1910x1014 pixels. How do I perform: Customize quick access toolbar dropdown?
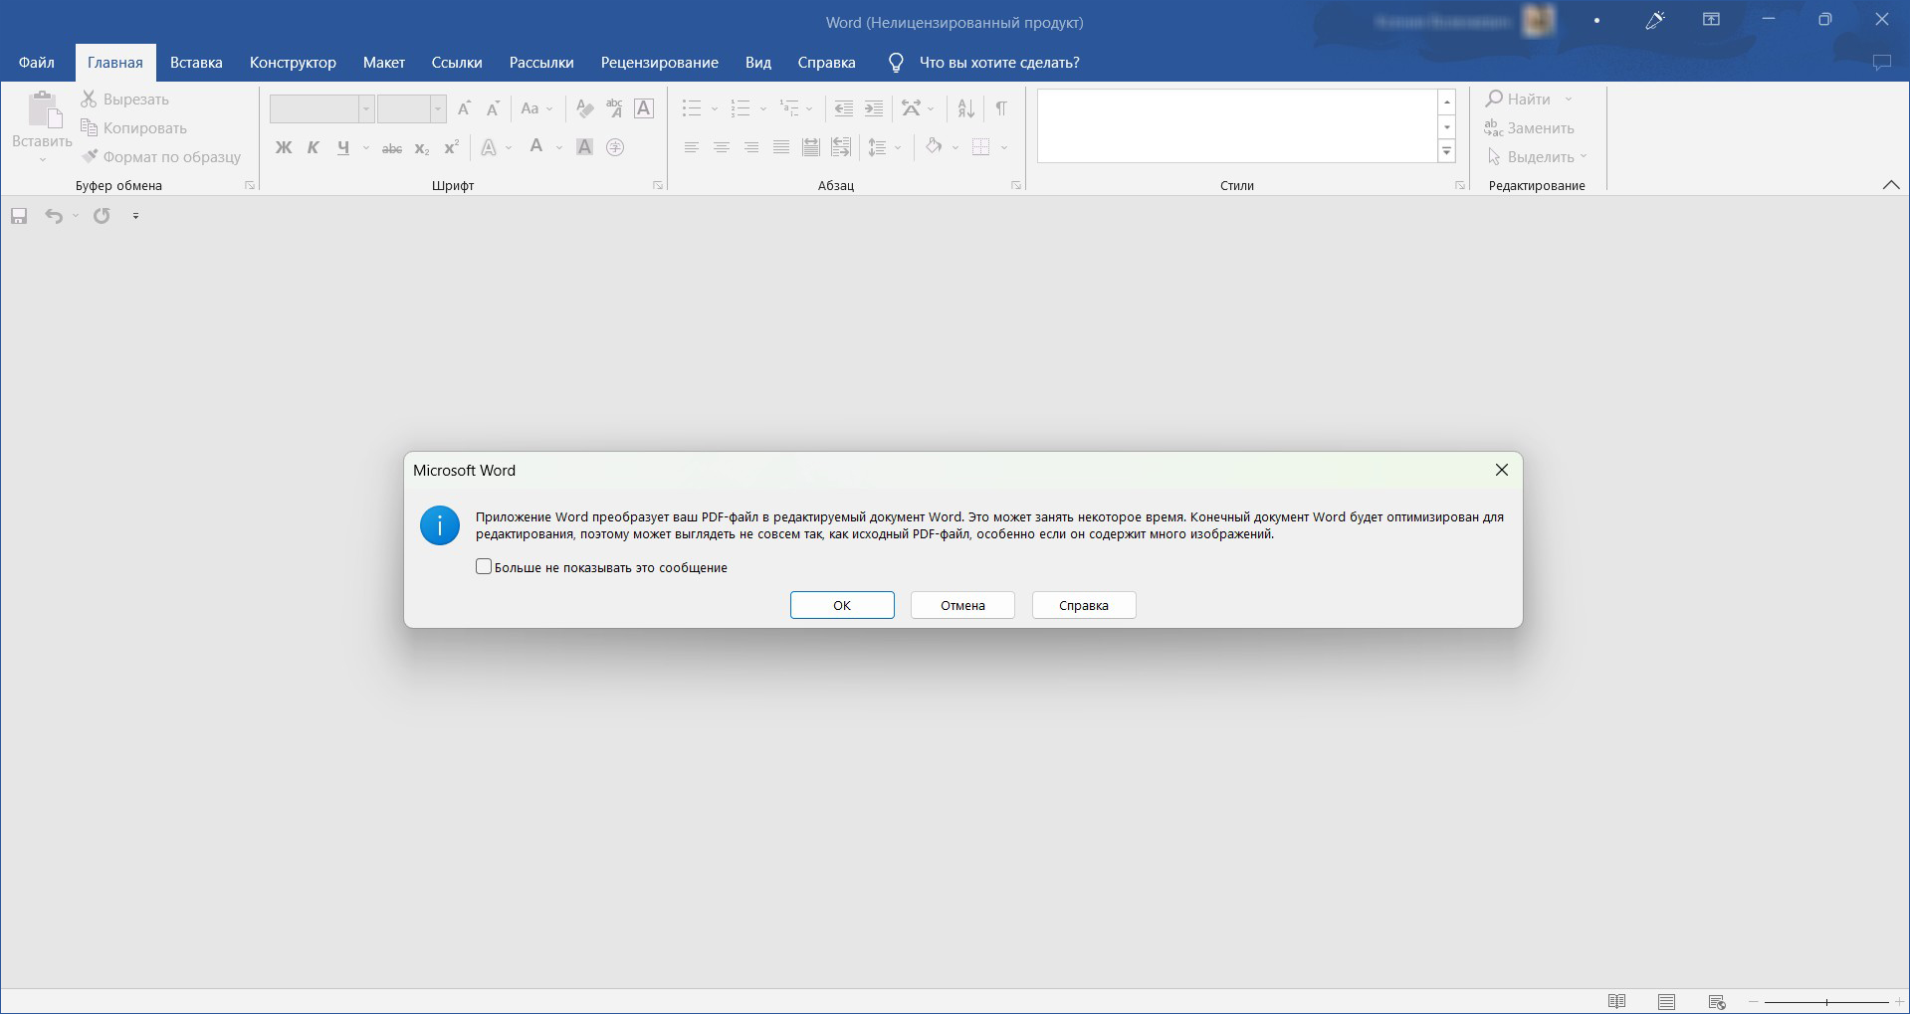coord(136,216)
